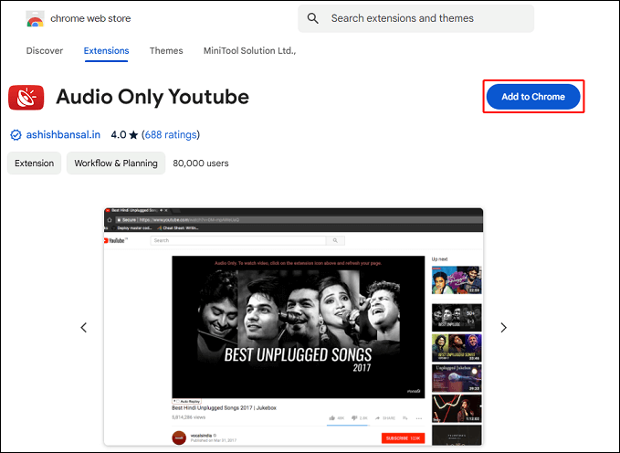Show the previous screenshot with left arrow
Screen dimensions: 620x453
tap(84, 327)
